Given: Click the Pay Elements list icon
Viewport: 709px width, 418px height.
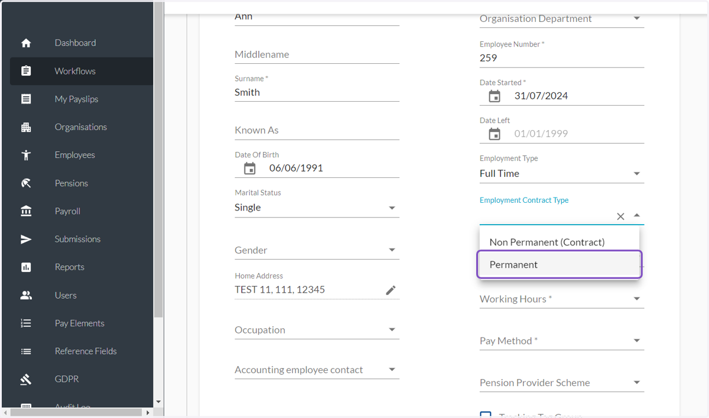Looking at the screenshot, I should pos(26,323).
